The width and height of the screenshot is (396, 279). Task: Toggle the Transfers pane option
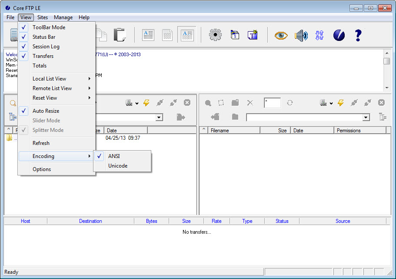(57, 56)
